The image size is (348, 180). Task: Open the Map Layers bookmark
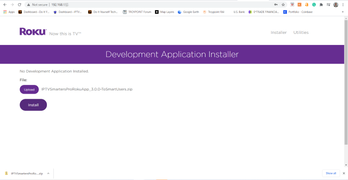pos(164,12)
